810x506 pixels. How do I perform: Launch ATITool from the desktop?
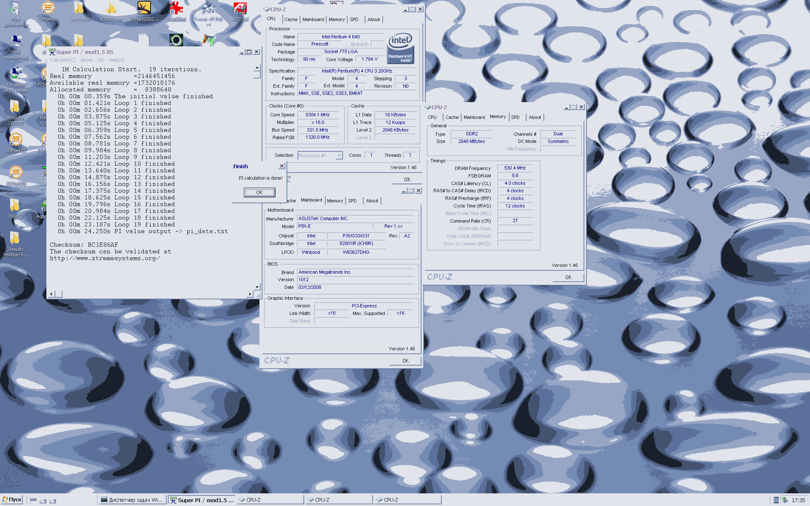tap(240, 12)
